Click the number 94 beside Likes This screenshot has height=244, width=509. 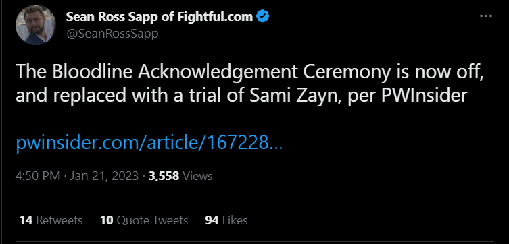coord(212,220)
